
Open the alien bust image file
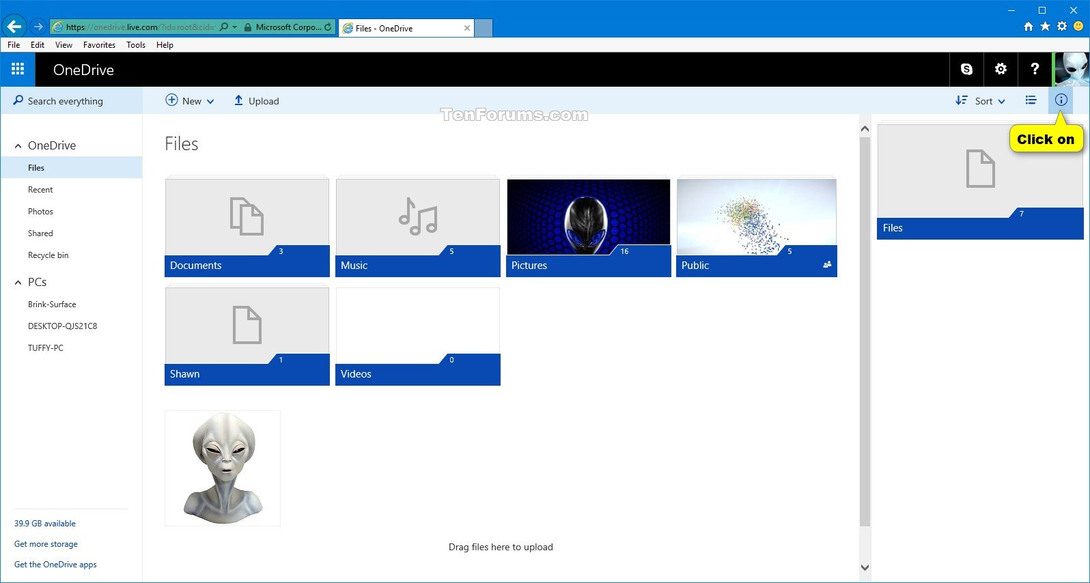point(223,468)
